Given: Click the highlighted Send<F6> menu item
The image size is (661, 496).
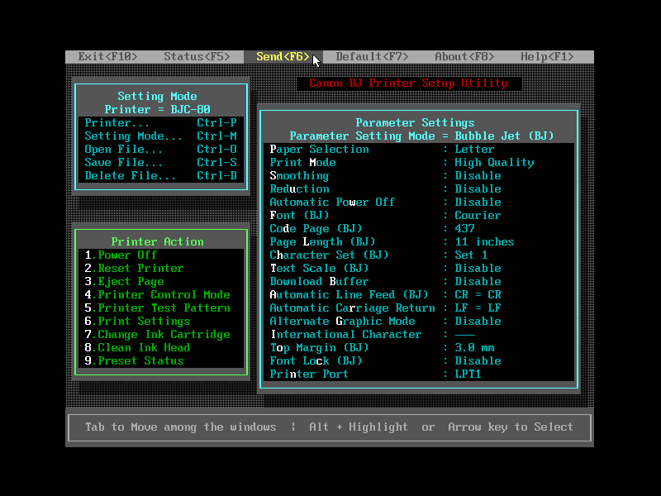Looking at the screenshot, I should click(x=283, y=56).
